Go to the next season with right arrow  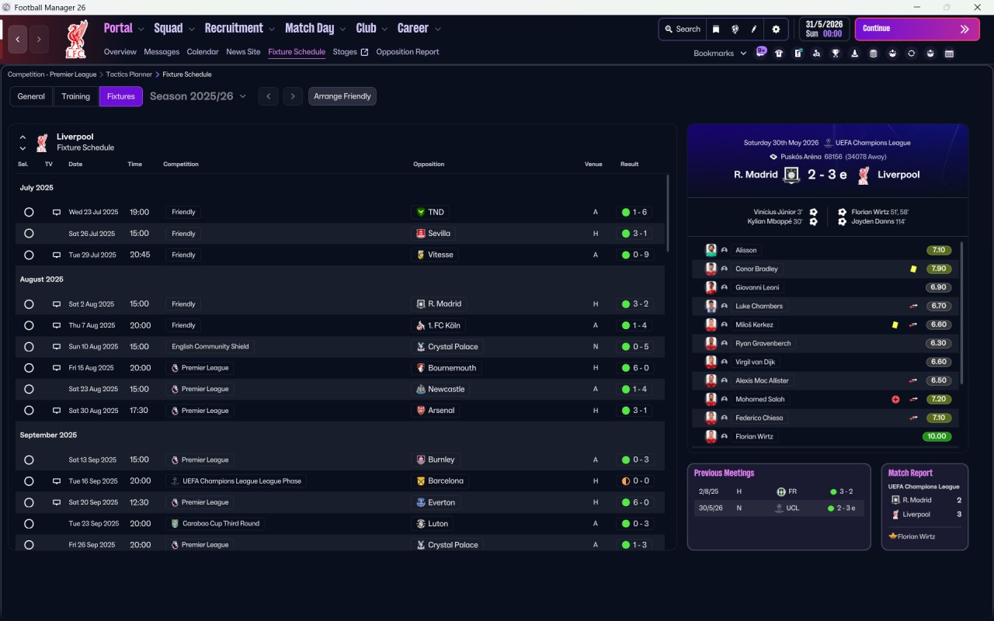pyautogui.click(x=293, y=96)
